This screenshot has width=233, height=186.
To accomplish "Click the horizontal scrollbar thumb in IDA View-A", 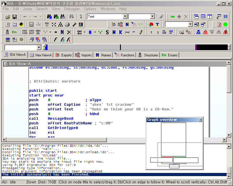I will click(x=57, y=139).
